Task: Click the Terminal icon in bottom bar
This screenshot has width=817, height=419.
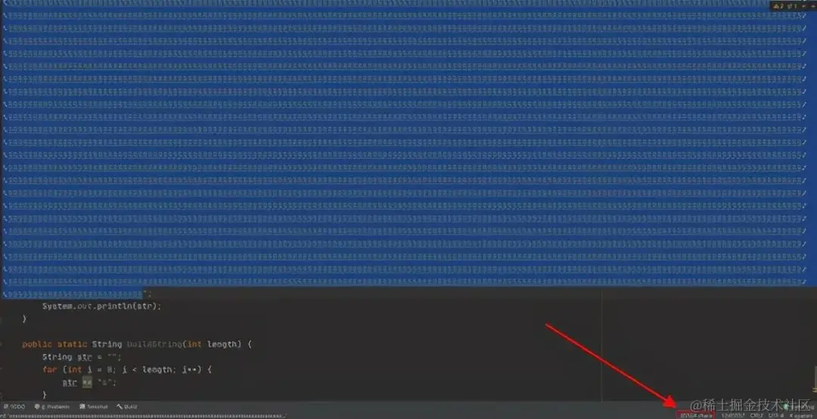Action: [x=82, y=406]
